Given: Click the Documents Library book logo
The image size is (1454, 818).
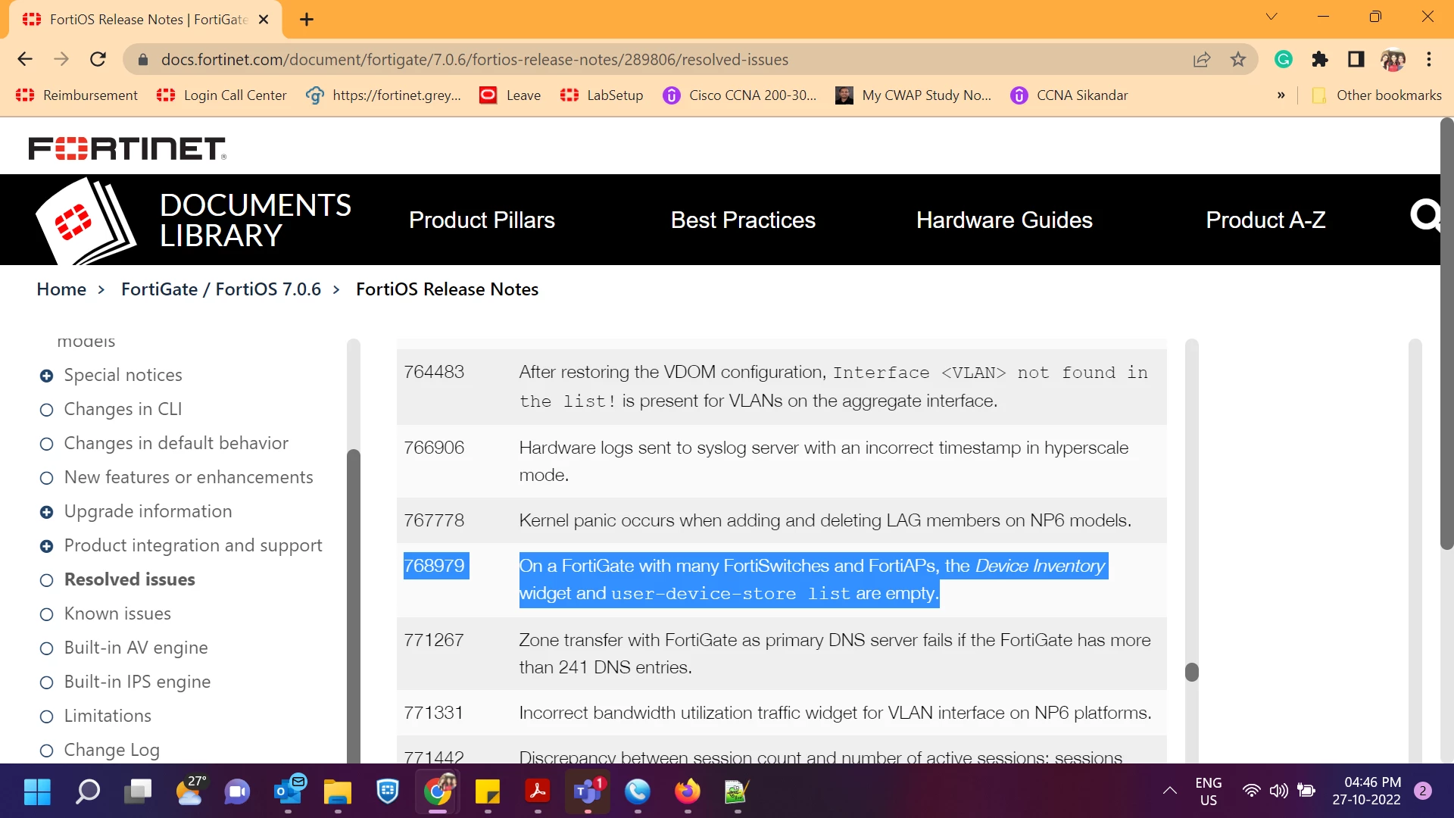Looking at the screenshot, I should click(x=86, y=220).
